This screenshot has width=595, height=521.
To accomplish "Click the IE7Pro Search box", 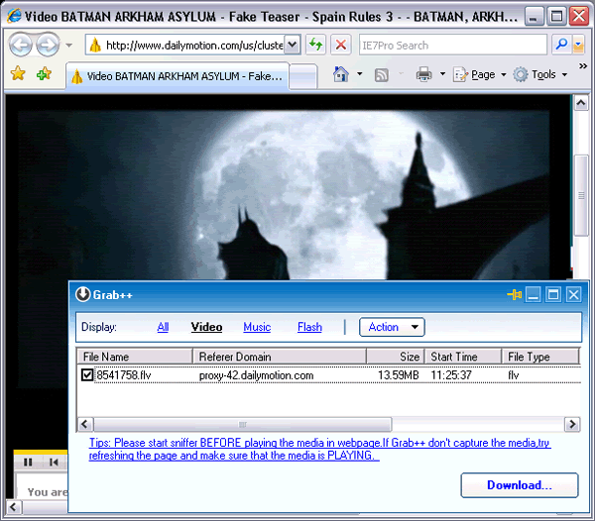I will pos(453,46).
